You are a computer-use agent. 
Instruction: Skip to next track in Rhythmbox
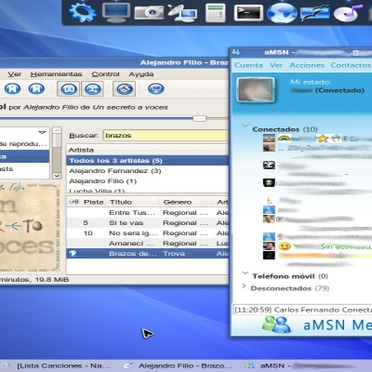(x=36, y=89)
